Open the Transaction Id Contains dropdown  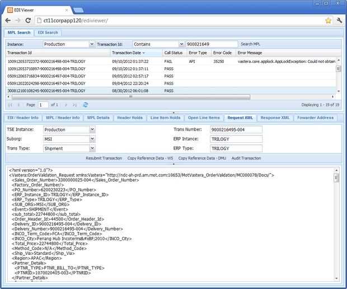coord(181,44)
